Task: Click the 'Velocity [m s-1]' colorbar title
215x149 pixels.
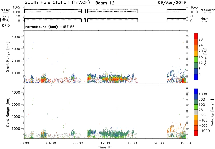Action: coord(212,112)
